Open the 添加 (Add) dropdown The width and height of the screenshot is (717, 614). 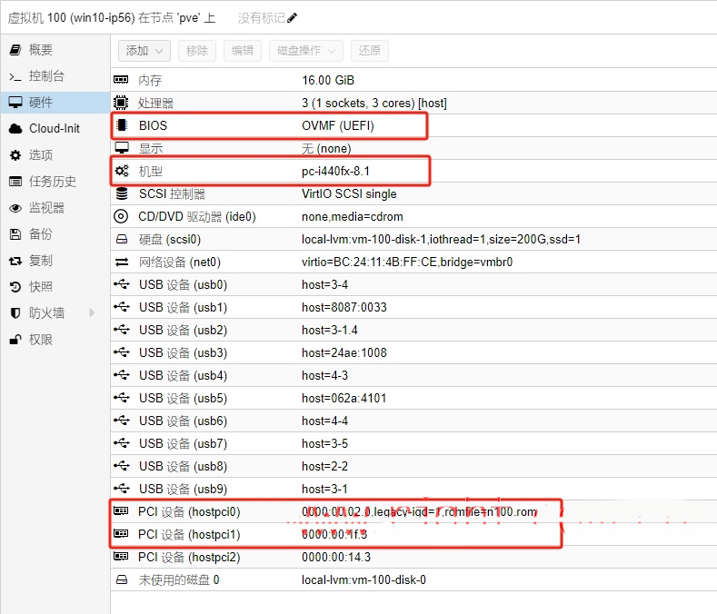click(x=144, y=51)
